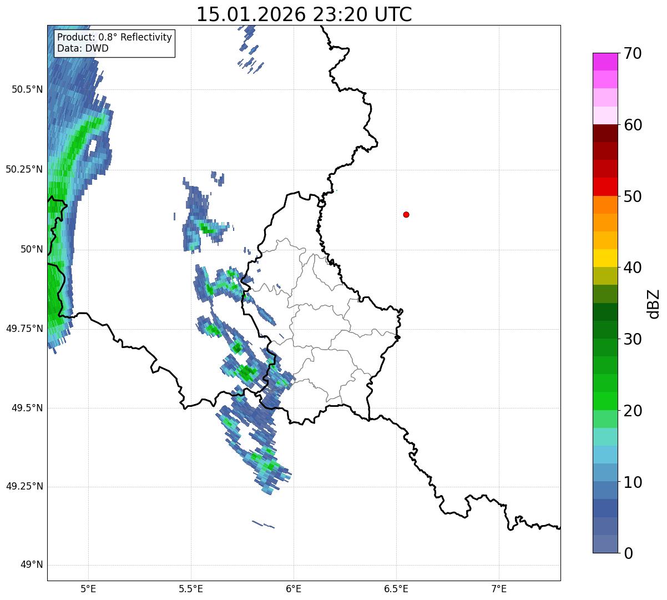The image size is (667, 600).
Task: Click the colorbar tick label 0
Action: [628, 553]
